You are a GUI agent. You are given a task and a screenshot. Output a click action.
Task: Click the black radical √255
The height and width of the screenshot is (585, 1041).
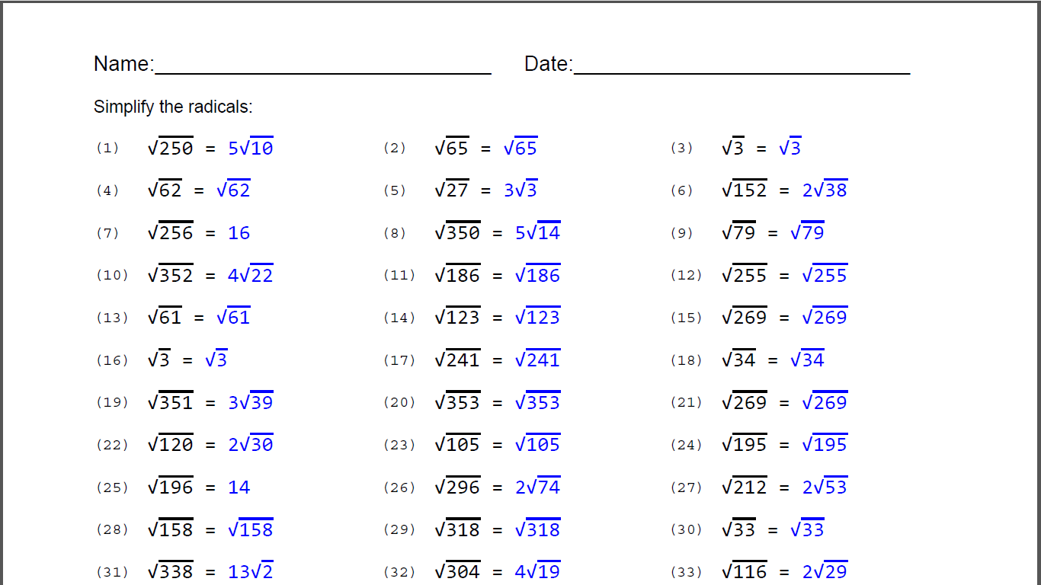[x=745, y=275]
